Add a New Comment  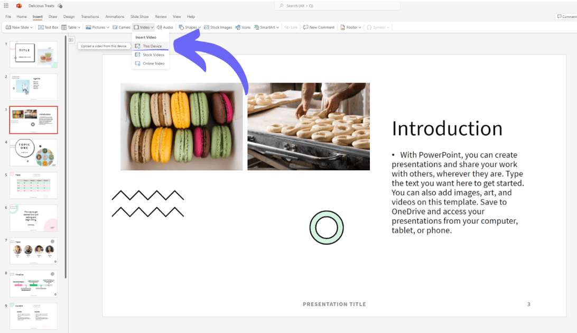[x=319, y=27]
